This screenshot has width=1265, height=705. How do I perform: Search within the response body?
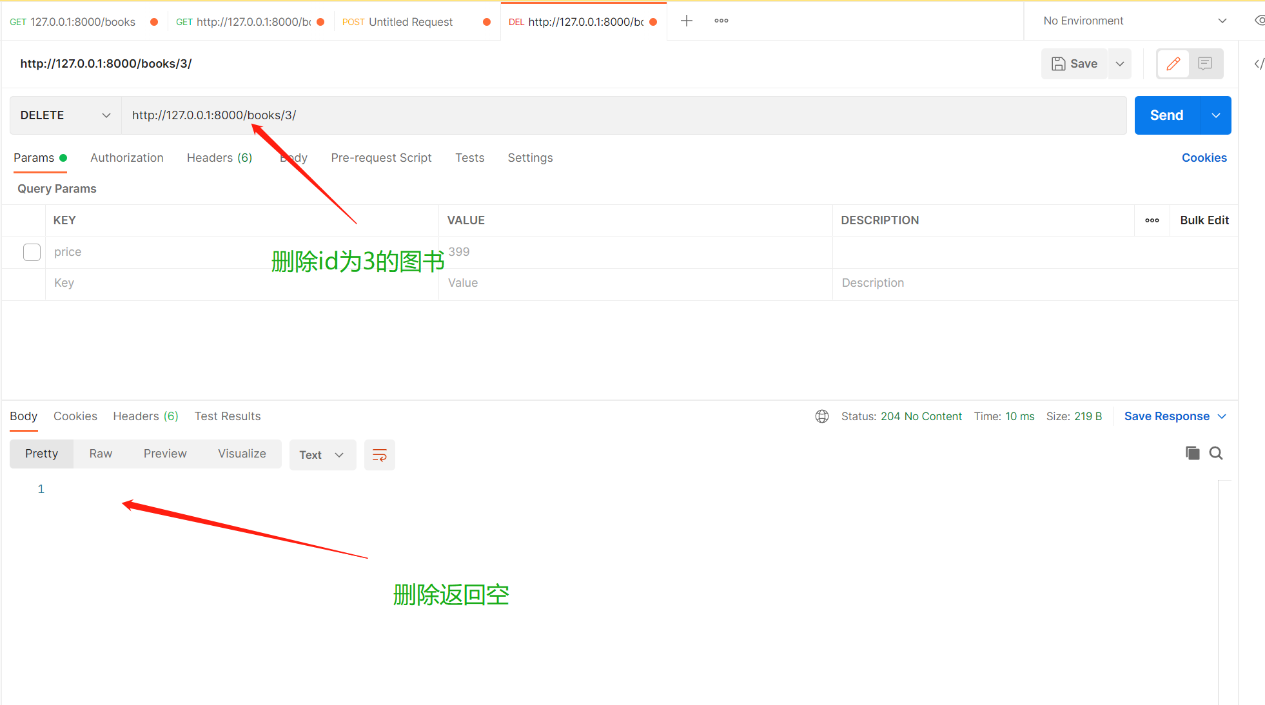(x=1216, y=453)
